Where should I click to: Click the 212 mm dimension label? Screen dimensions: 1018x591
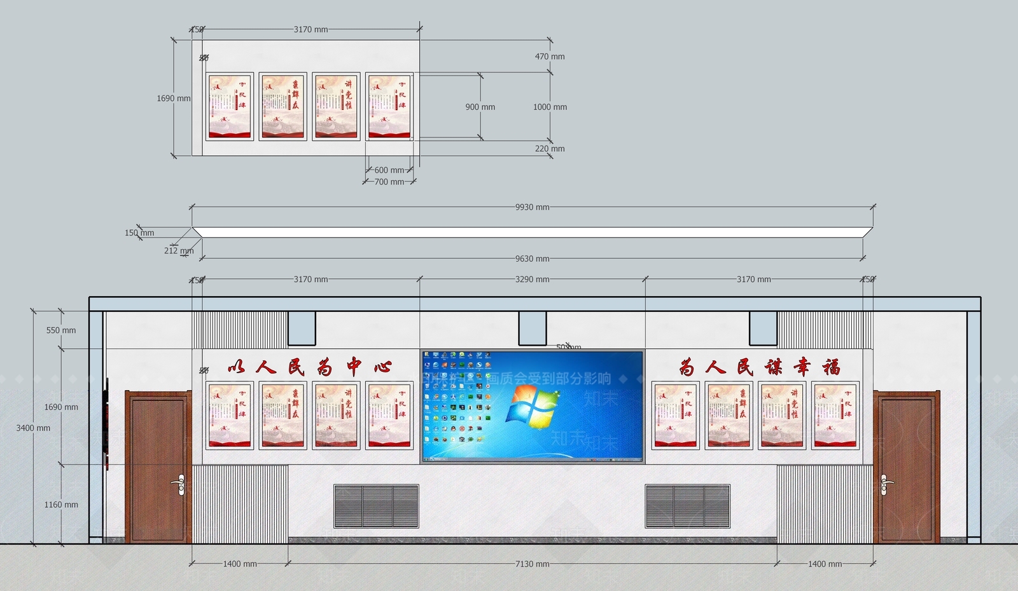tap(179, 250)
